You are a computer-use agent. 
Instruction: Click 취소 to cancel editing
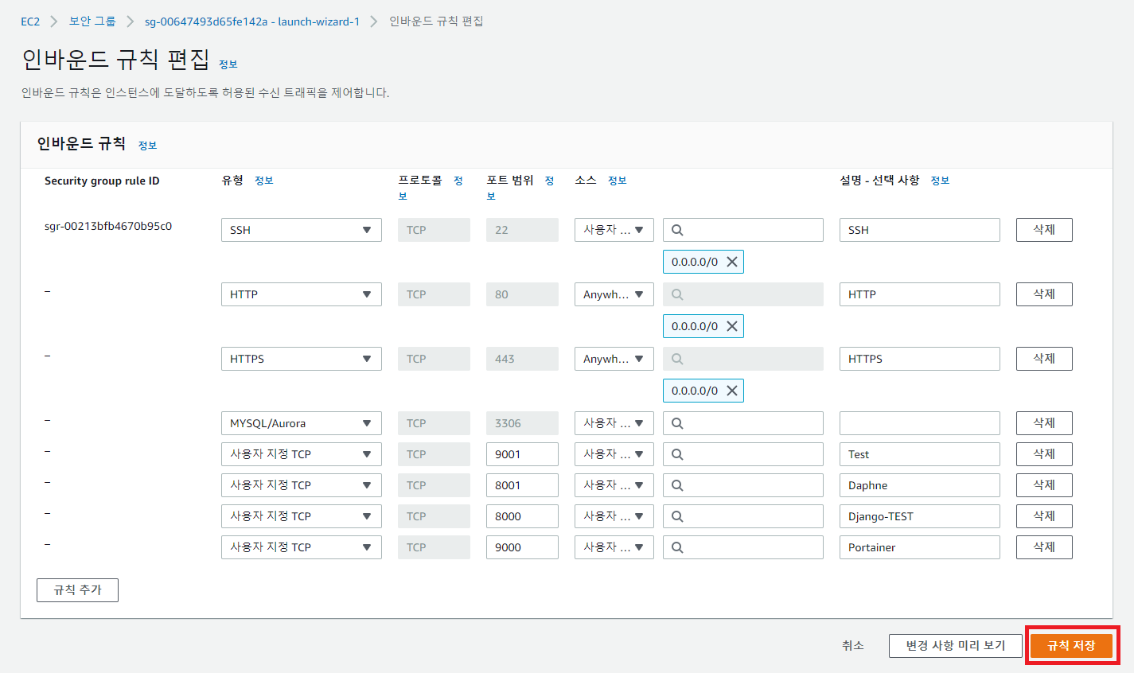pyautogui.click(x=853, y=646)
